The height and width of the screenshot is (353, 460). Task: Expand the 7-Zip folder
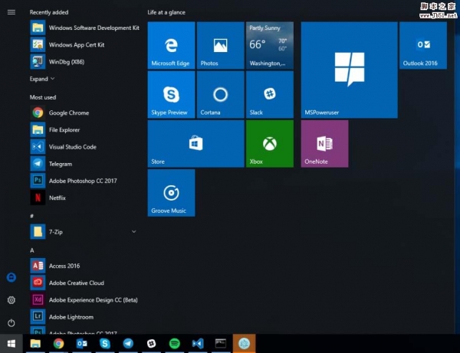click(133, 231)
